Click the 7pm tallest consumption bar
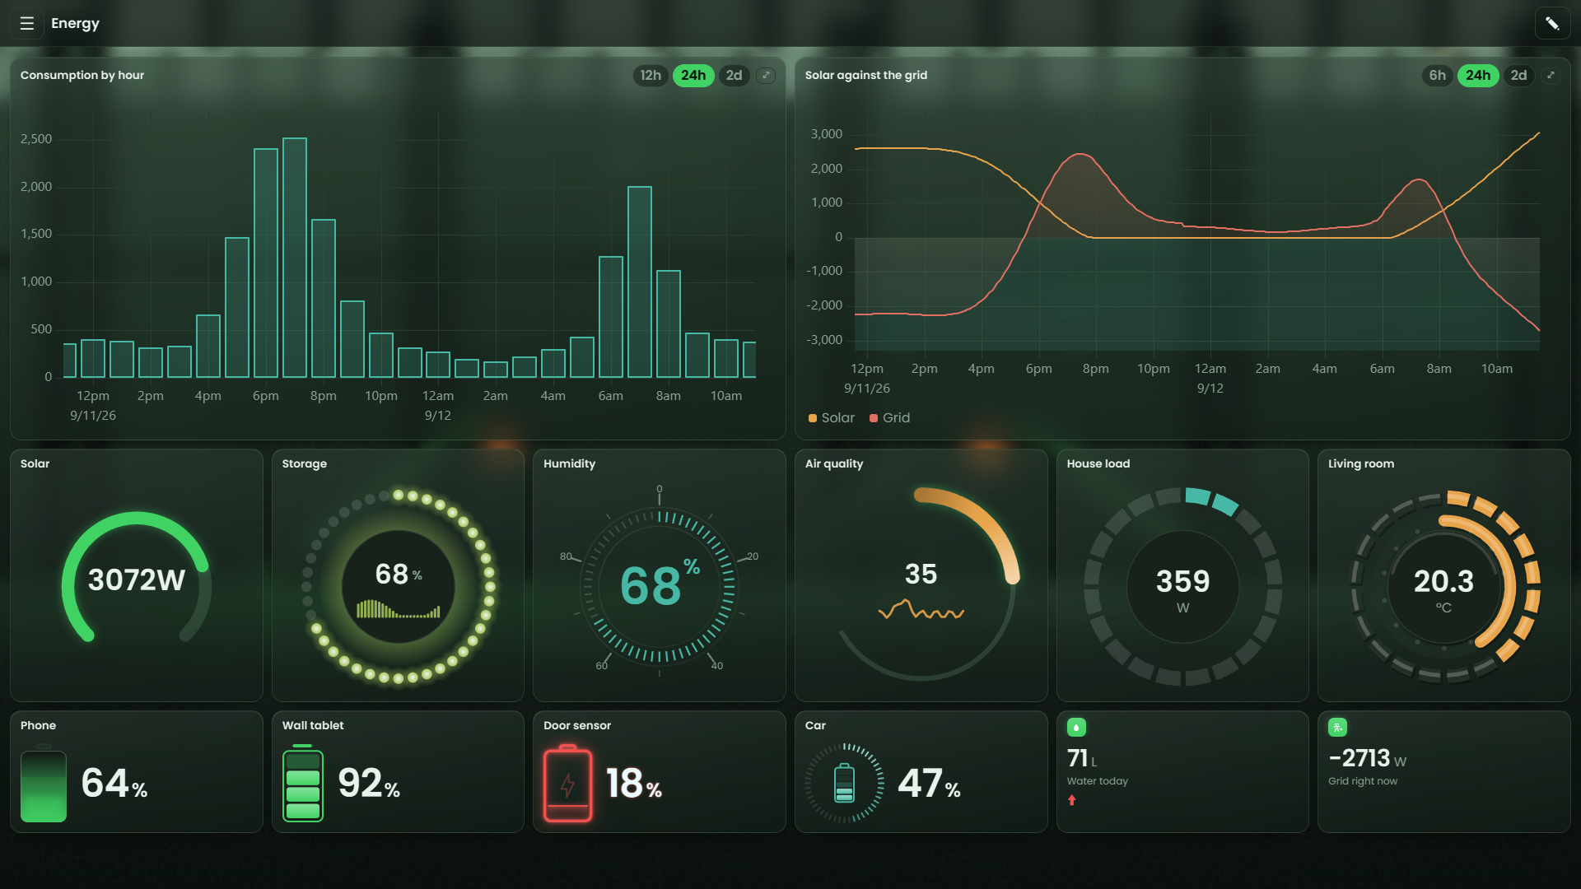 295,258
